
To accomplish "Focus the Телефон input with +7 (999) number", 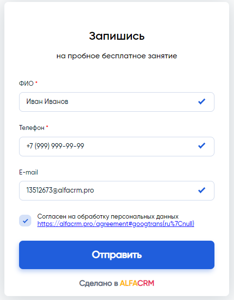I will tap(117, 147).
